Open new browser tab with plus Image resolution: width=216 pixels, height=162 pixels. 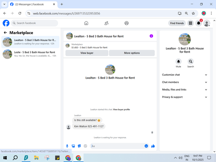pyautogui.click(x=62, y=4)
